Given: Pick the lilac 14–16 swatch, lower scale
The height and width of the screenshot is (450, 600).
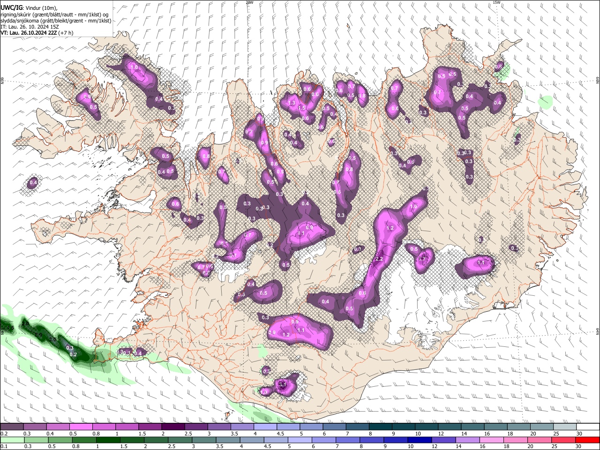Looking at the screenshot, I should point(467,440).
